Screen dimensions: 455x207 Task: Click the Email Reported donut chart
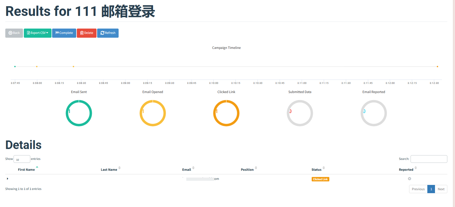click(x=374, y=113)
